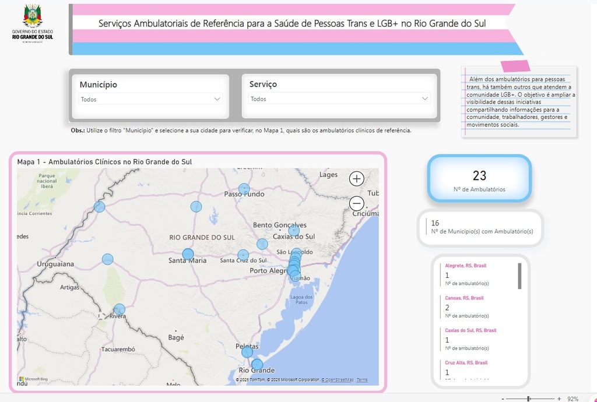Zoom out the map with minus button
Screen dimensions: 597x402
357,203
